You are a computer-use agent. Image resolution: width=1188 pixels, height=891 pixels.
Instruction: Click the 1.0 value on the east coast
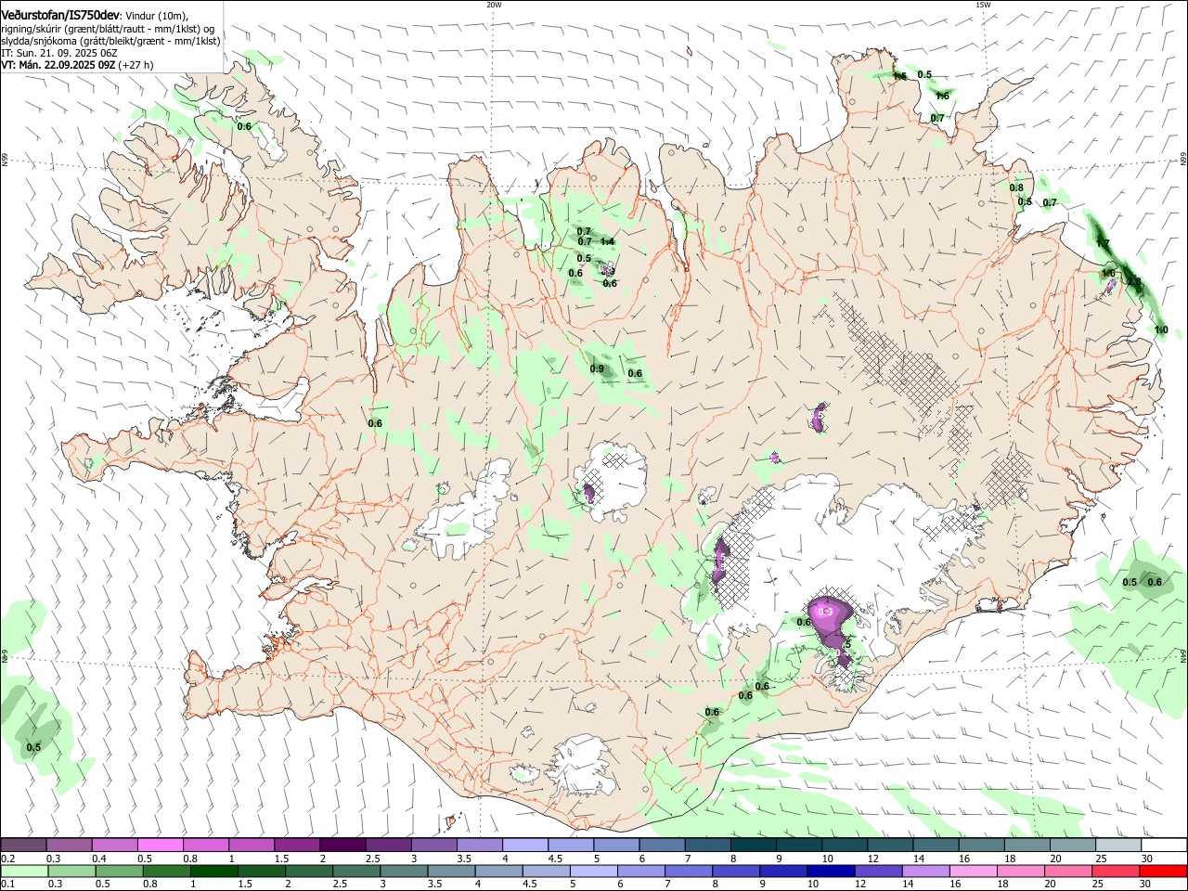(x=1161, y=330)
